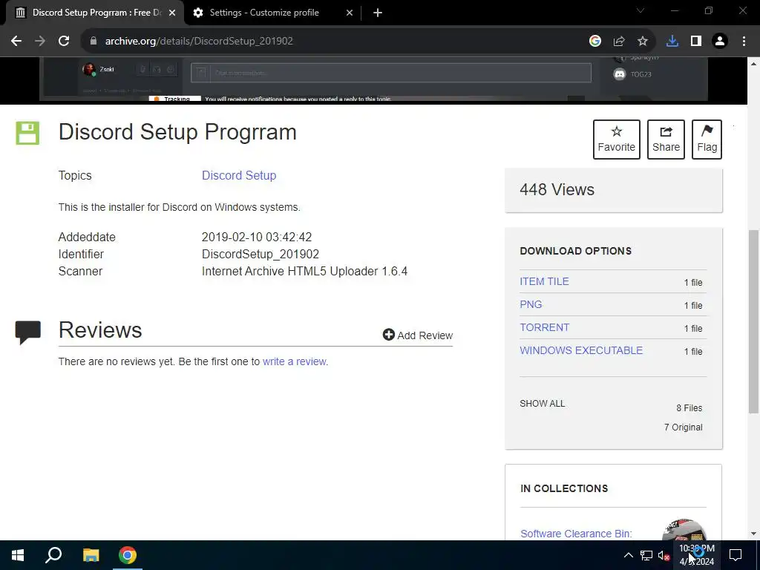Click the screenshot preview image at top

[373, 79]
